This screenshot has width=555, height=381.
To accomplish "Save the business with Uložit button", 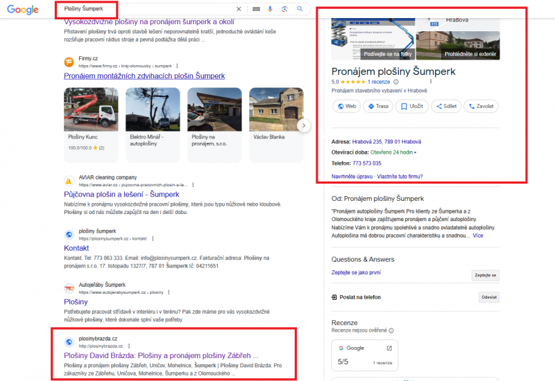I will pyautogui.click(x=411, y=106).
